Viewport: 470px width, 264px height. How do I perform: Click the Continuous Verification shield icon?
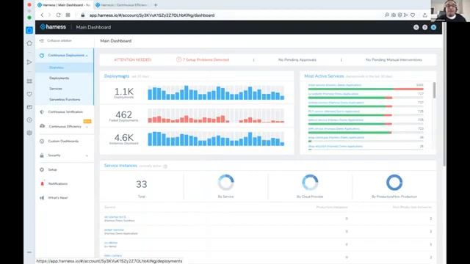(42, 112)
